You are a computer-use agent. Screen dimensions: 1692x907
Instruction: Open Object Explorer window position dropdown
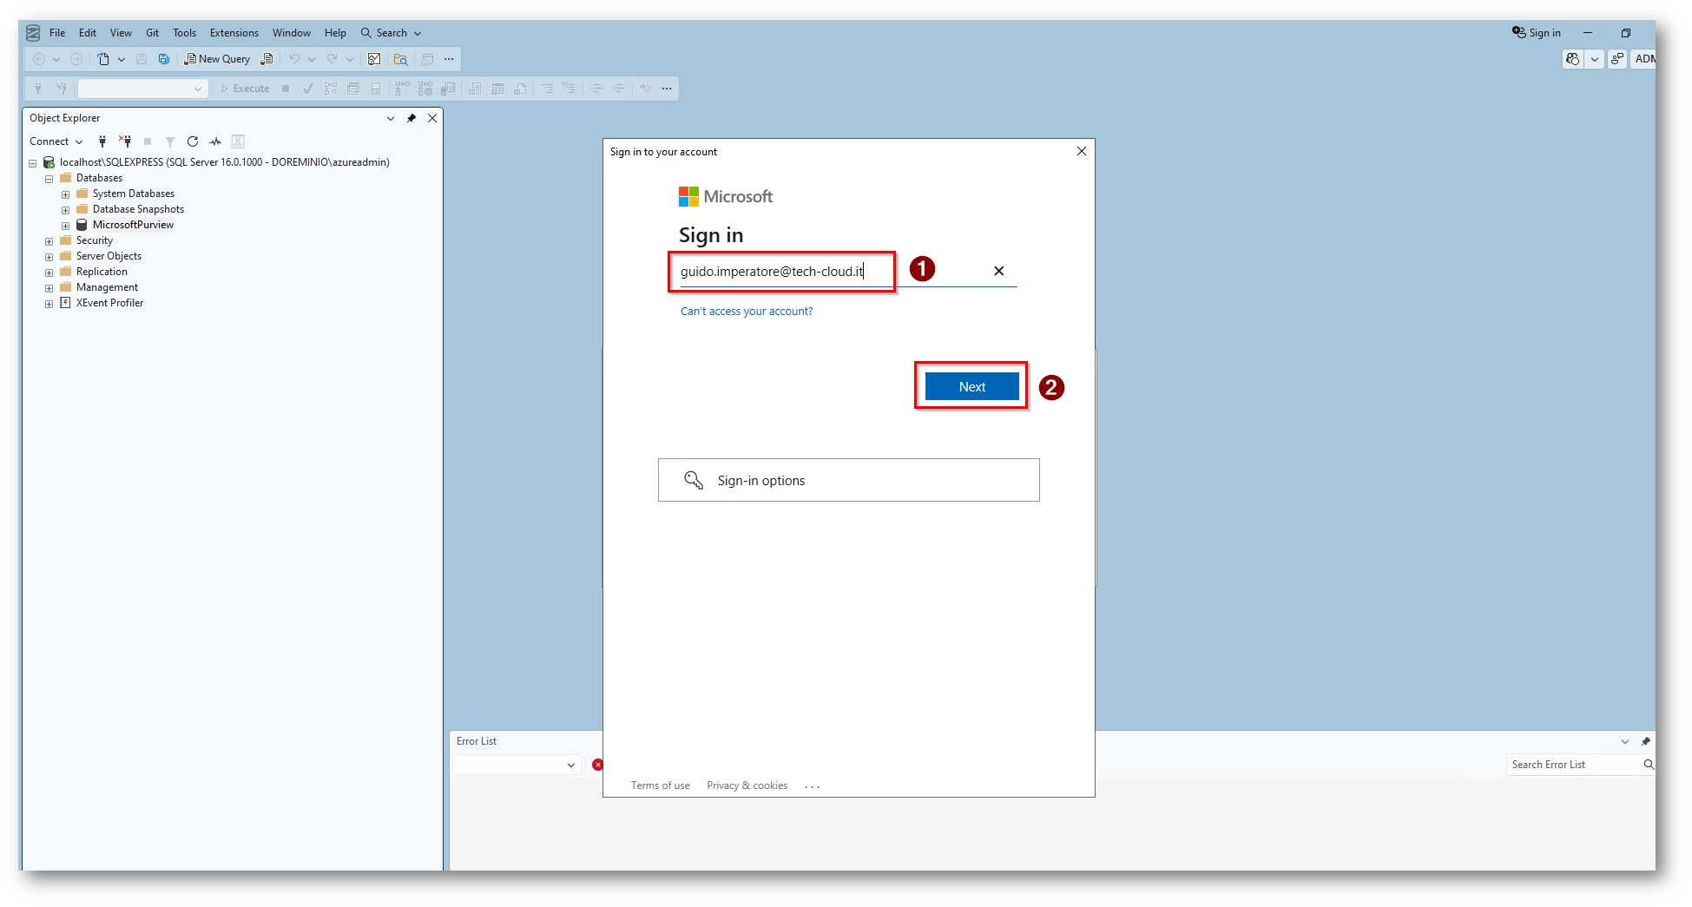click(x=391, y=118)
